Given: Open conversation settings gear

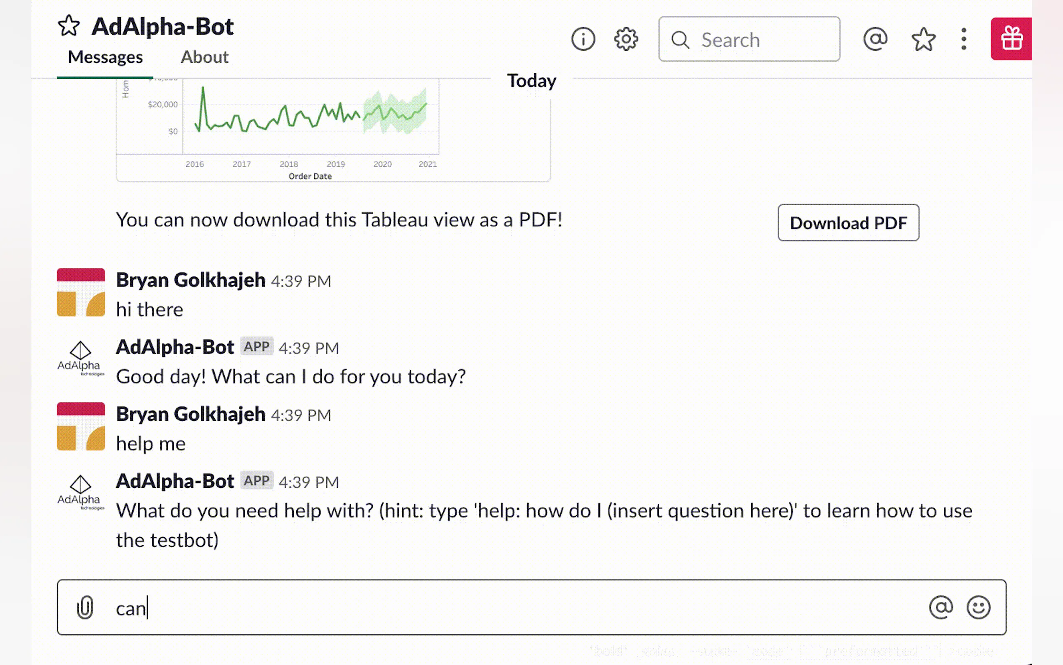Looking at the screenshot, I should pyautogui.click(x=626, y=39).
